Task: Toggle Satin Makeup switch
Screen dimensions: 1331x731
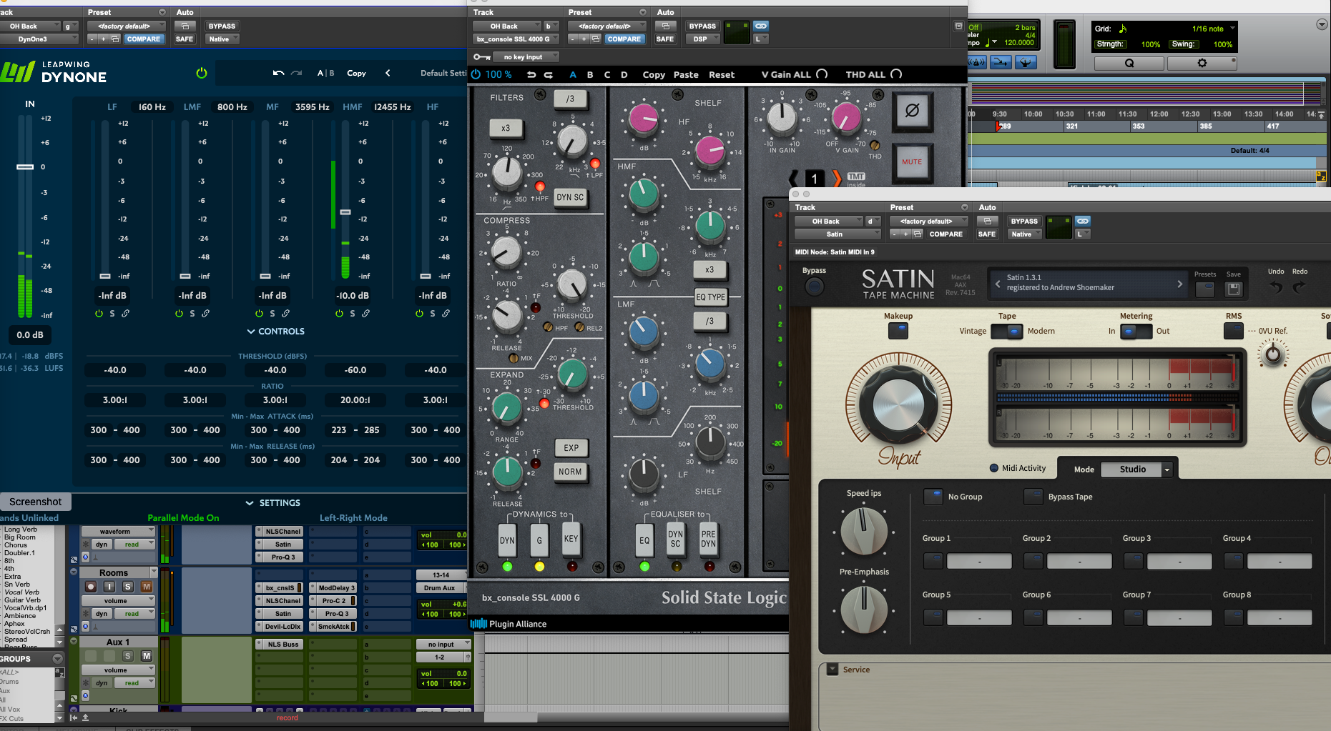Action: click(x=898, y=330)
